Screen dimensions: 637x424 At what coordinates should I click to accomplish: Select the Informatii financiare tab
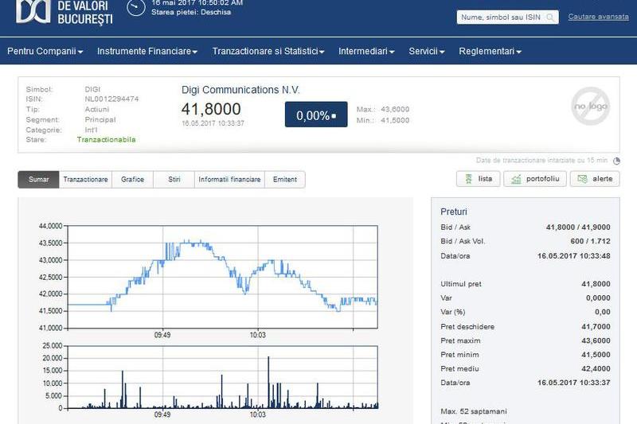click(229, 180)
